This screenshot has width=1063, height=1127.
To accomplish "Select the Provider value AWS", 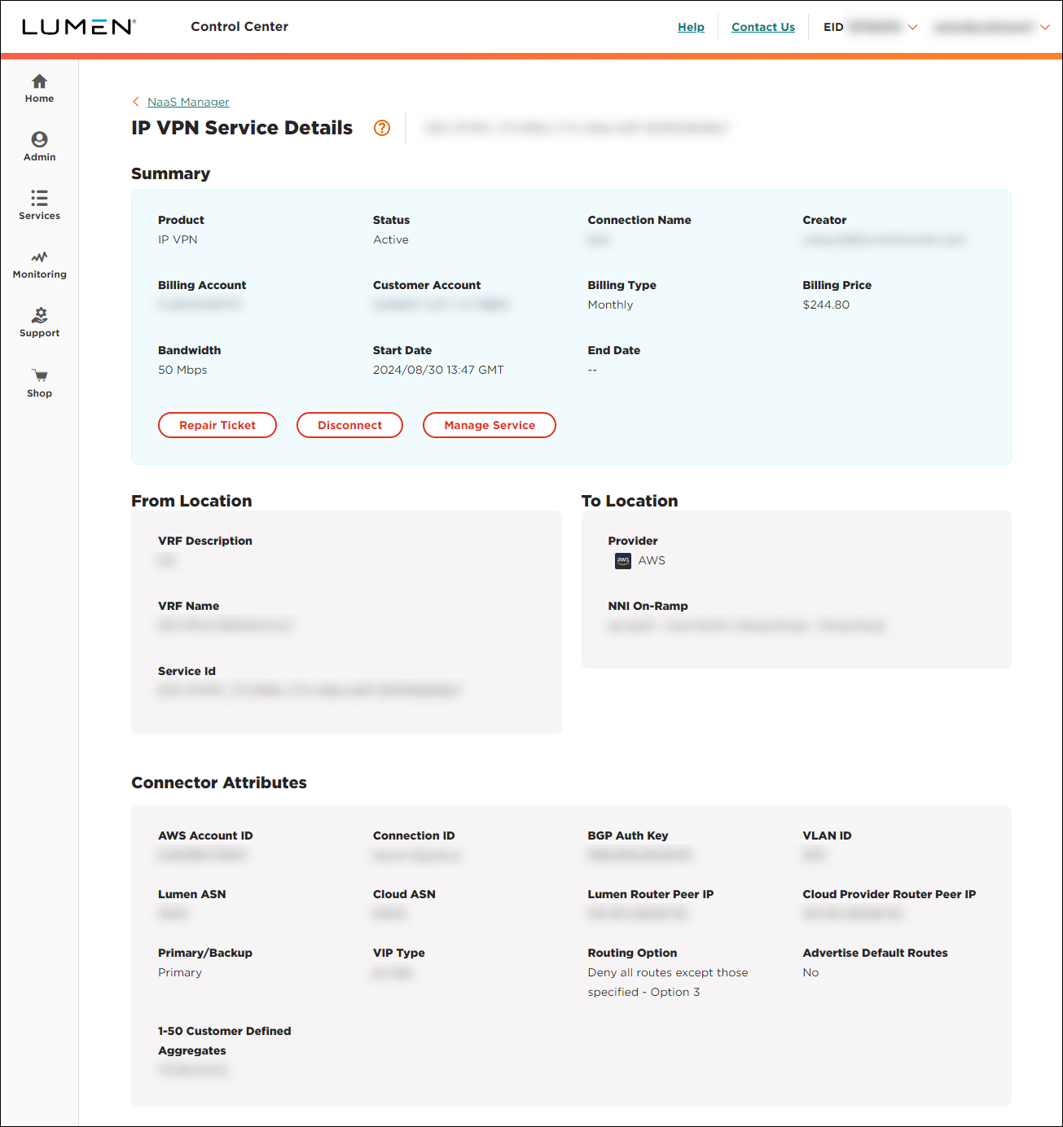I will pyautogui.click(x=652, y=560).
